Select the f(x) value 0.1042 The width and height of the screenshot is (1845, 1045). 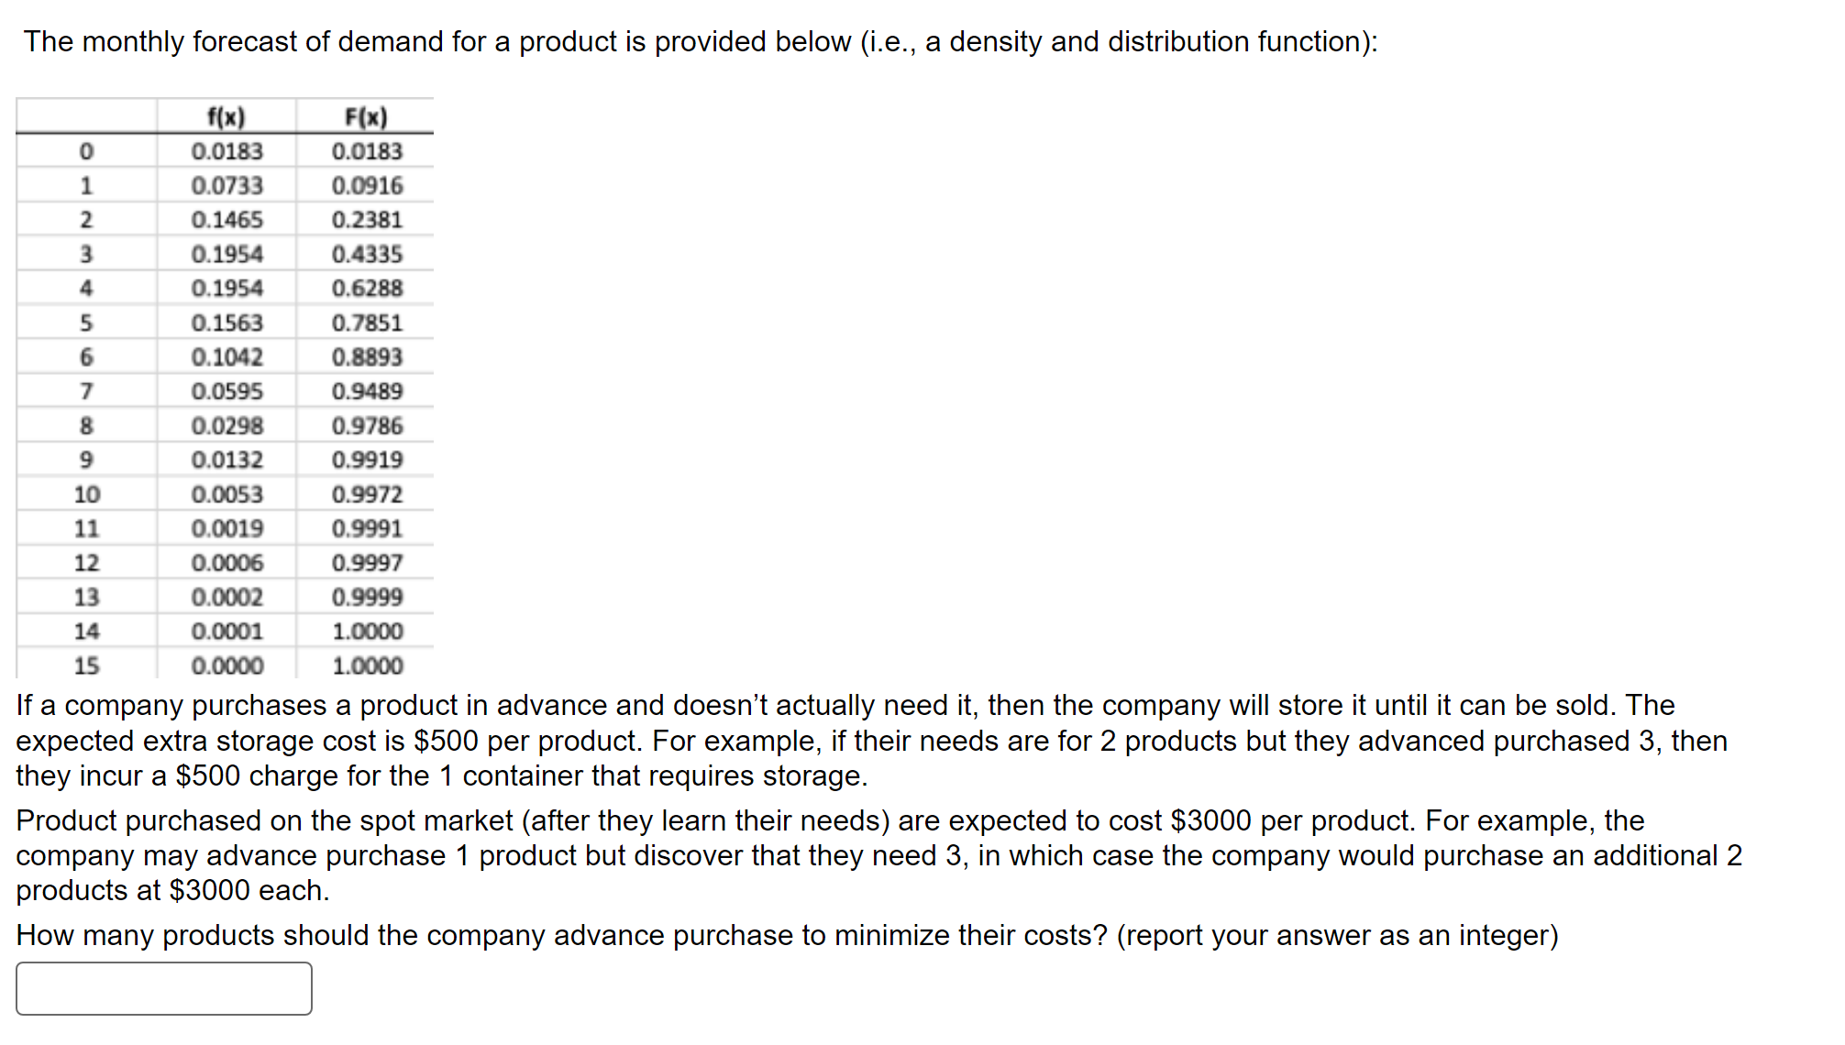(226, 357)
